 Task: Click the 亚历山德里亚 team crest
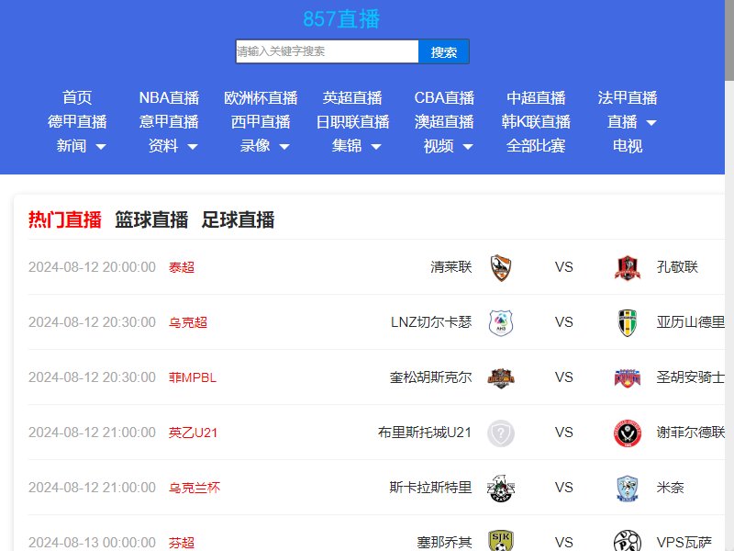pyautogui.click(x=628, y=323)
